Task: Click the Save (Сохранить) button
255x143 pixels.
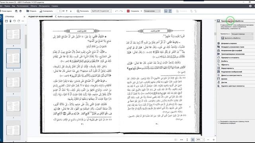Action: point(133,11)
